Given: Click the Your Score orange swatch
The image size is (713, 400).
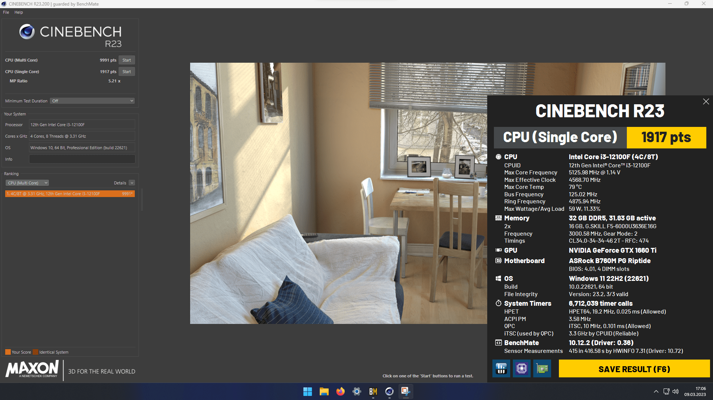Looking at the screenshot, I should point(8,352).
